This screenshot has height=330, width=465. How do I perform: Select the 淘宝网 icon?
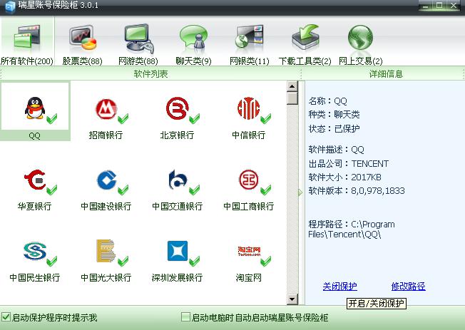249,251
